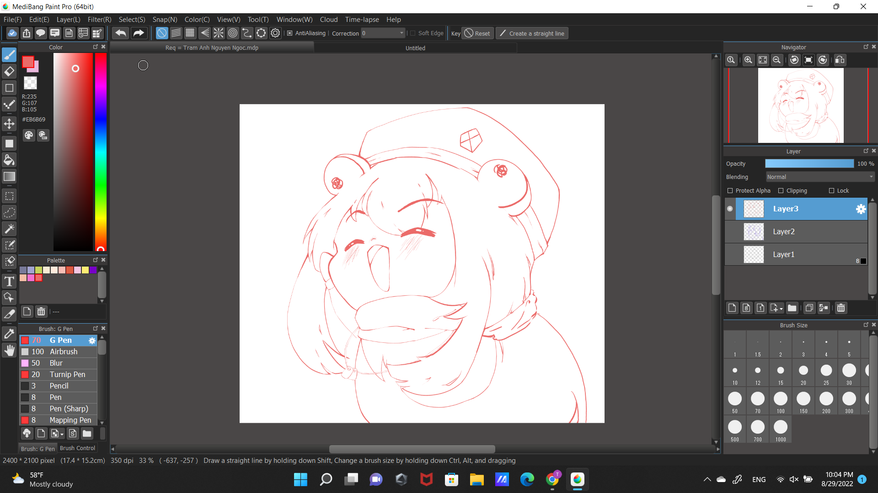Enable Clipping checkbox

pos(781,191)
